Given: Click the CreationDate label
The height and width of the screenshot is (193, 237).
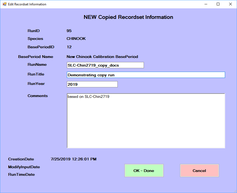Looking at the screenshot, I should click(21, 159).
